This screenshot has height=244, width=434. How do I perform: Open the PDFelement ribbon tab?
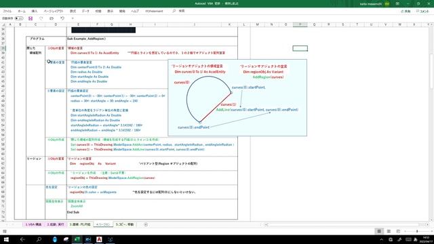(x=154, y=11)
